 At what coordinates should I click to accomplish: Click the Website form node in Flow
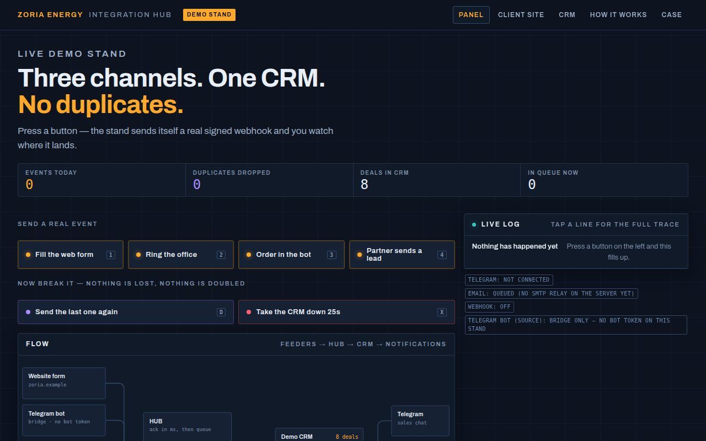[64, 383]
